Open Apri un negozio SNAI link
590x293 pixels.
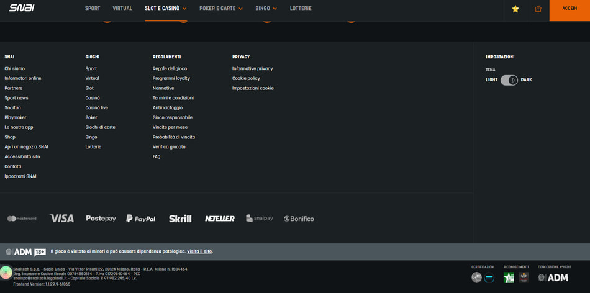pos(26,146)
